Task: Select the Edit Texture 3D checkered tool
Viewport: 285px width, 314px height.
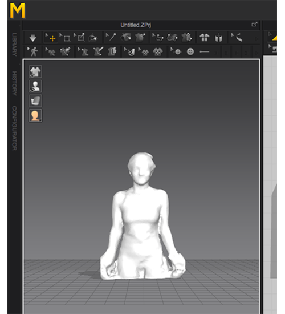Action: [129, 51]
